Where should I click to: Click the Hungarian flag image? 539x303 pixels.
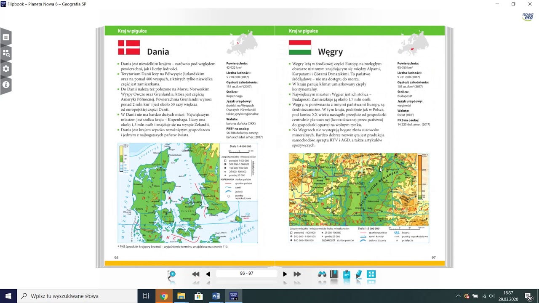click(x=300, y=48)
